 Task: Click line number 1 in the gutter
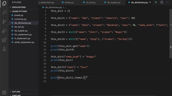coord(45,11)
